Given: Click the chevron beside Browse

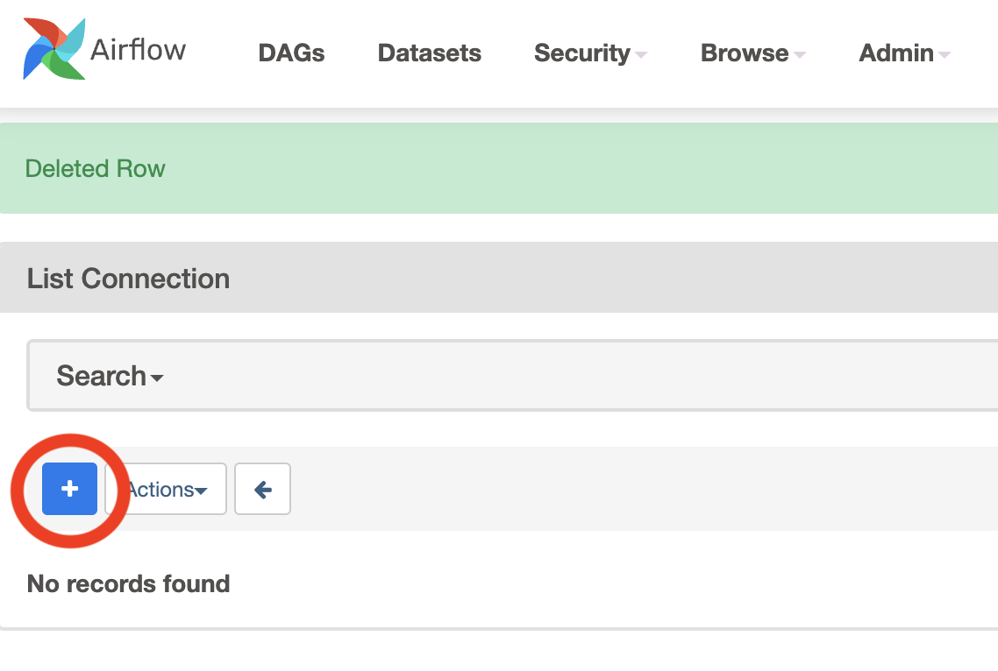Looking at the screenshot, I should coord(800,55).
